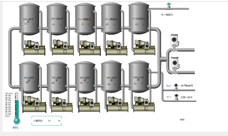Open the 策略 strategy link
Screen dimensions: 228x136
pos(182,120)
